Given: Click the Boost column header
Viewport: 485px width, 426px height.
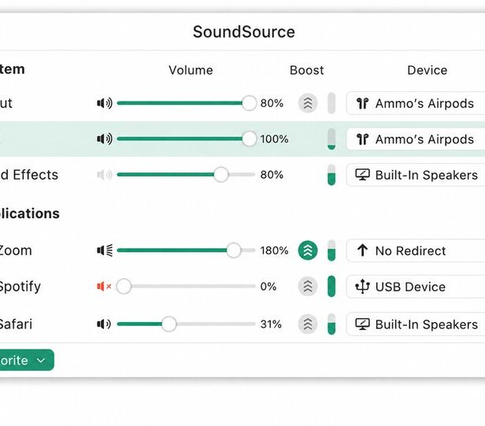Looking at the screenshot, I should (307, 70).
